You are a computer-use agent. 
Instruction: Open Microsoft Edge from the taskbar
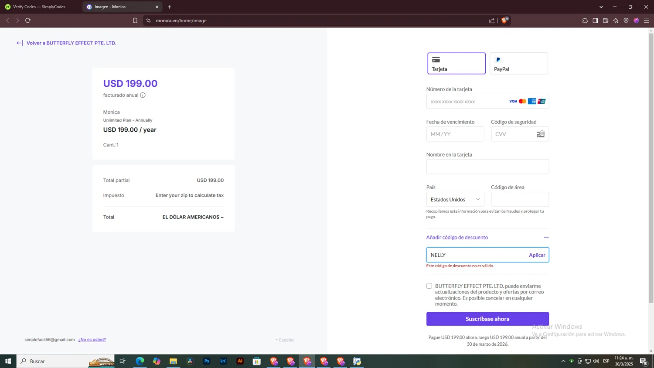tap(140, 361)
